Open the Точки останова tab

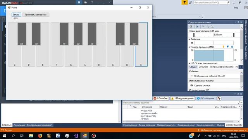[147, 125]
